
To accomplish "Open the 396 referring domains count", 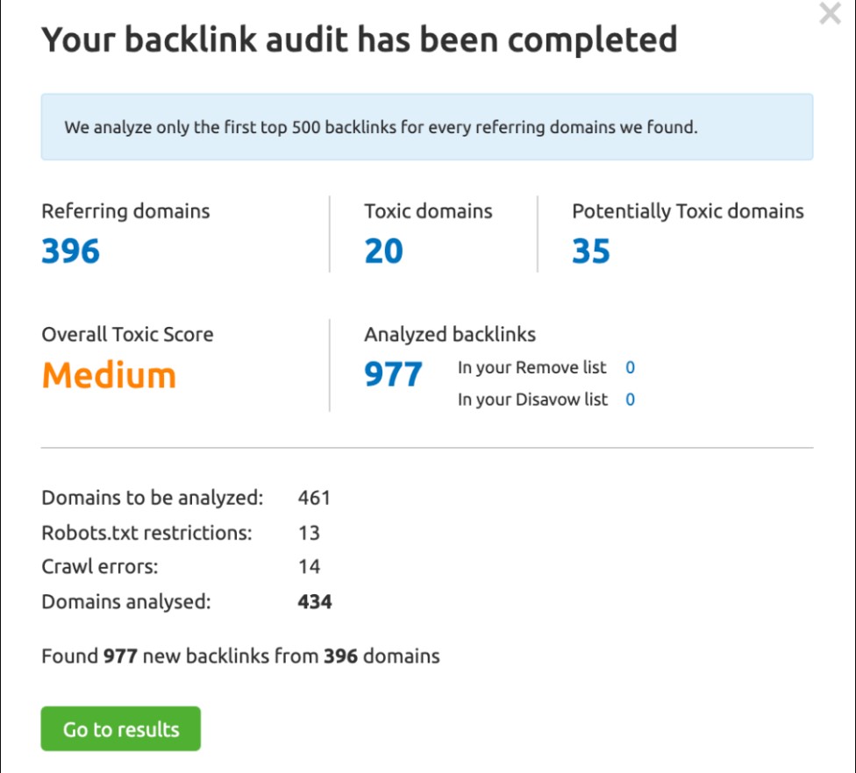I will 70,251.
